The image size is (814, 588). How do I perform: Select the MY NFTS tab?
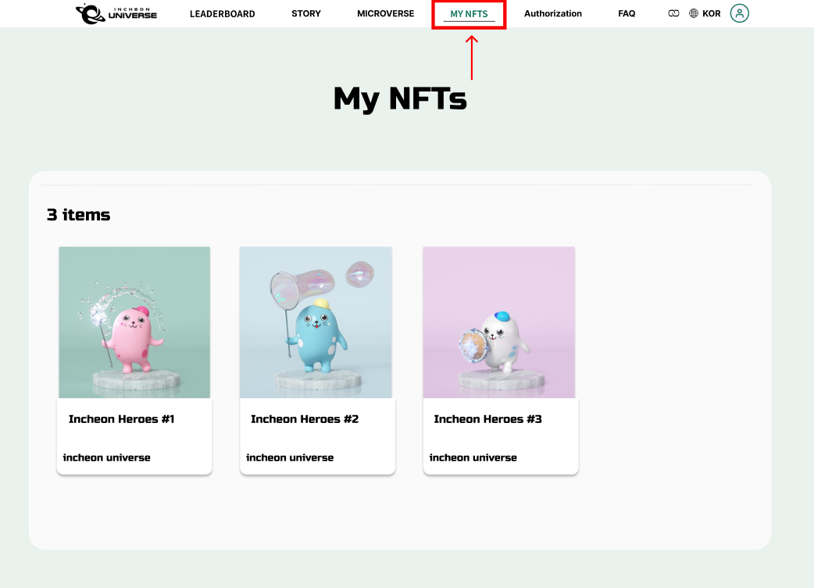pos(469,14)
